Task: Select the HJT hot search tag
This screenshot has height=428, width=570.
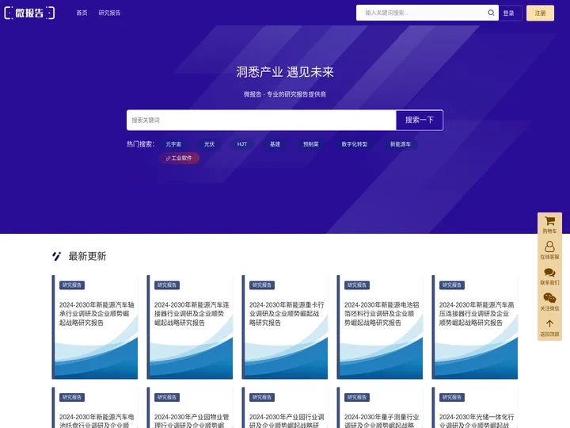Action: click(242, 144)
